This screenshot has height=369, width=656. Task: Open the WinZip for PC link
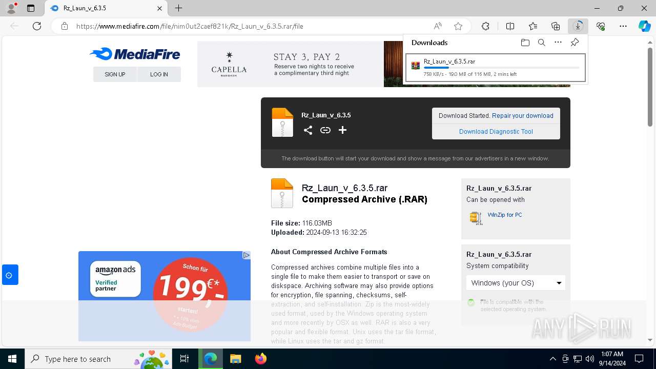tap(505, 215)
